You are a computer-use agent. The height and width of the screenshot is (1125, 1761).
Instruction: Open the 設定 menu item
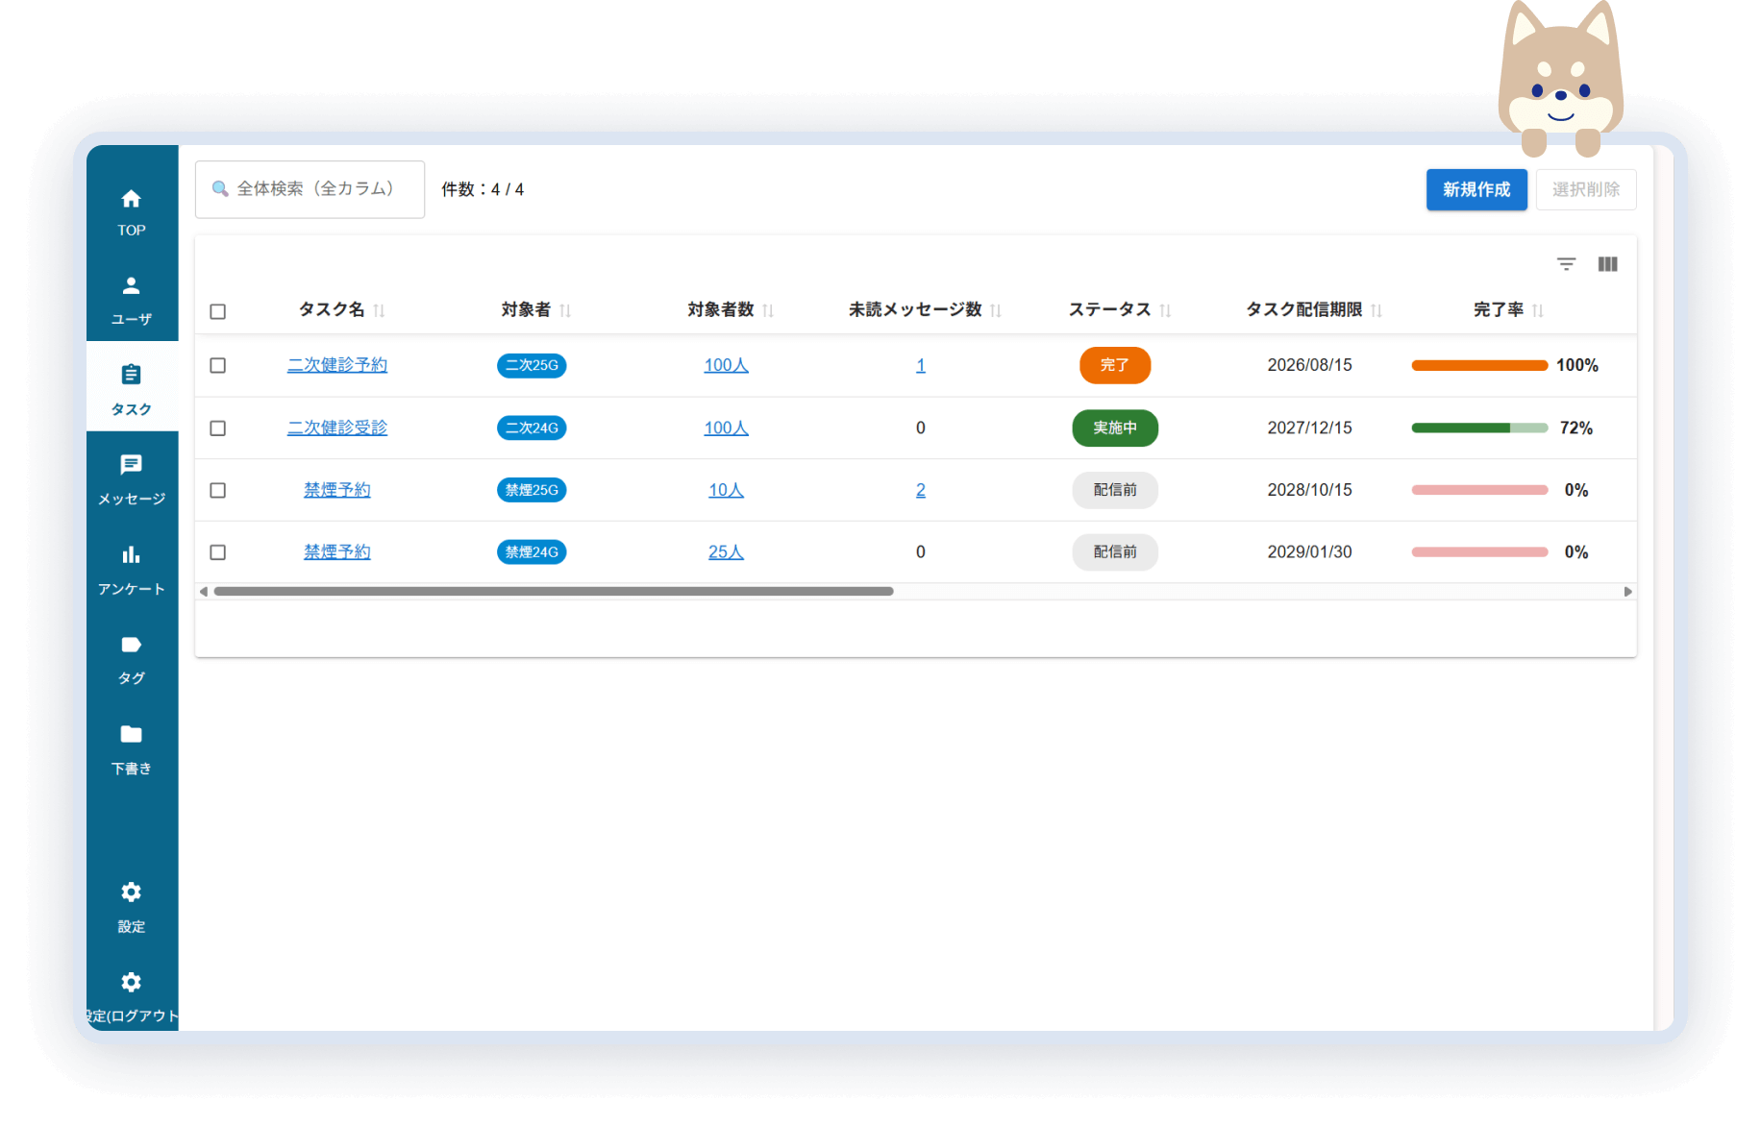click(132, 905)
